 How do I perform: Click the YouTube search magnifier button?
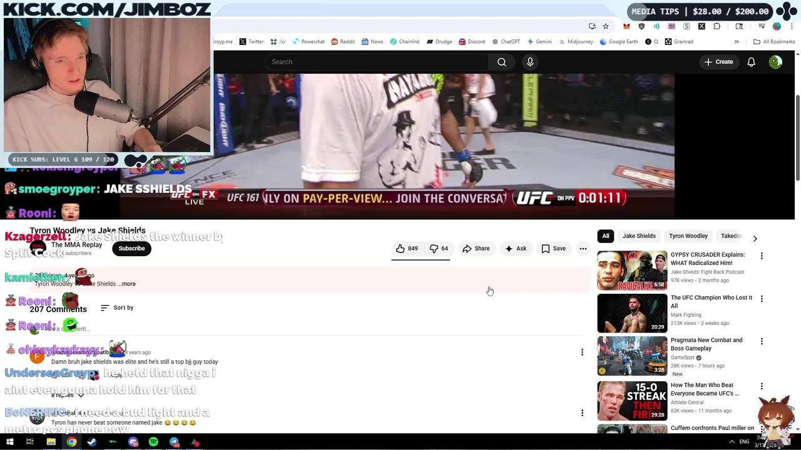click(x=502, y=62)
